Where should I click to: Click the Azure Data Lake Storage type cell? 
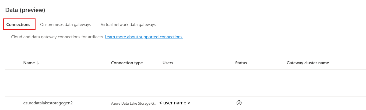pyautogui.click(x=134, y=103)
